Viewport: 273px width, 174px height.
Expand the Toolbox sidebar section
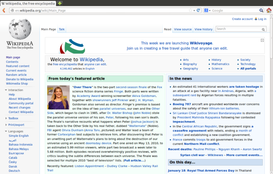click(13, 118)
